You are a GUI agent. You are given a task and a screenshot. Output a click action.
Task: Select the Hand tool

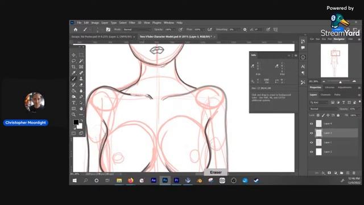(x=81, y=109)
